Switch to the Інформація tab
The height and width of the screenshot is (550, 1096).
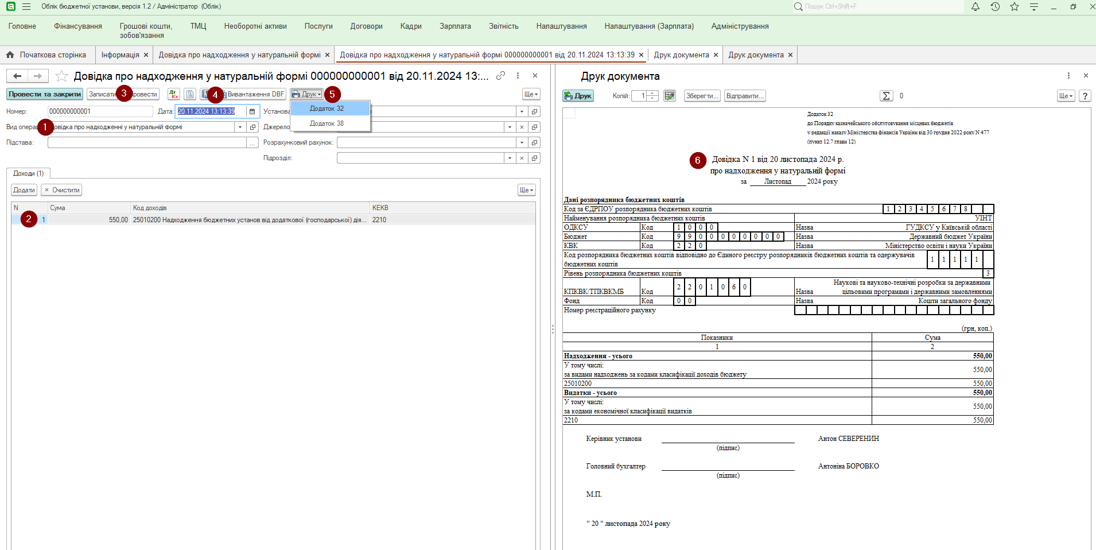(120, 55)
